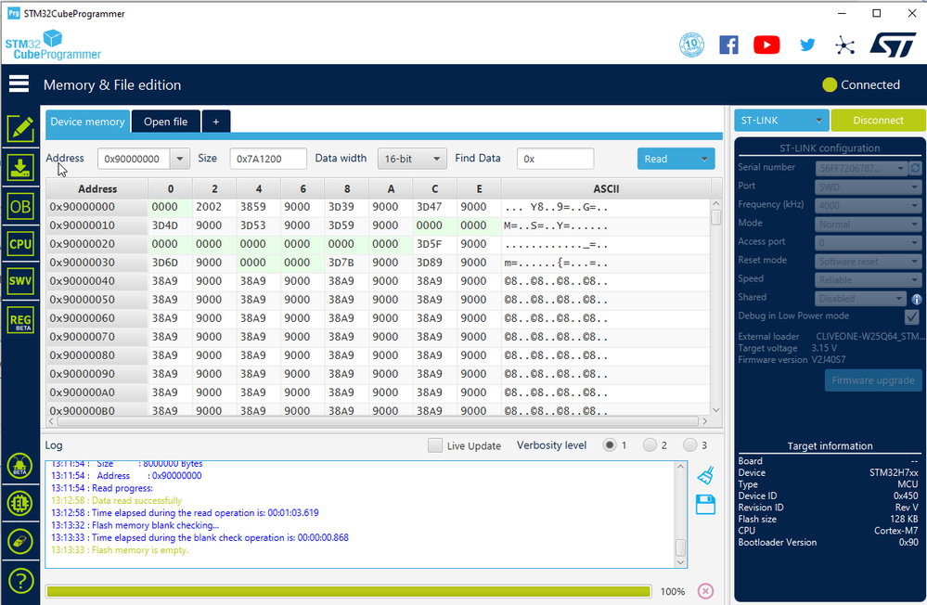
Task: Click the green progress bar
Action: [x=348, y=591]
